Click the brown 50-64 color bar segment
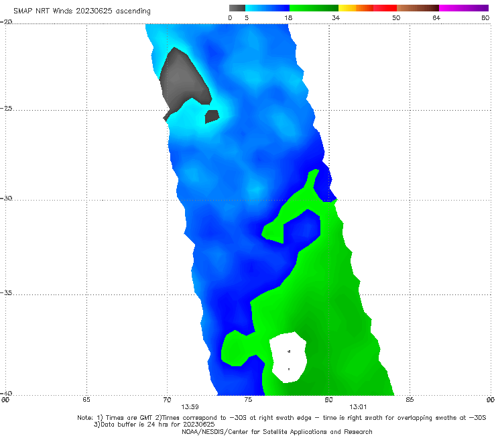 (418, 8)
